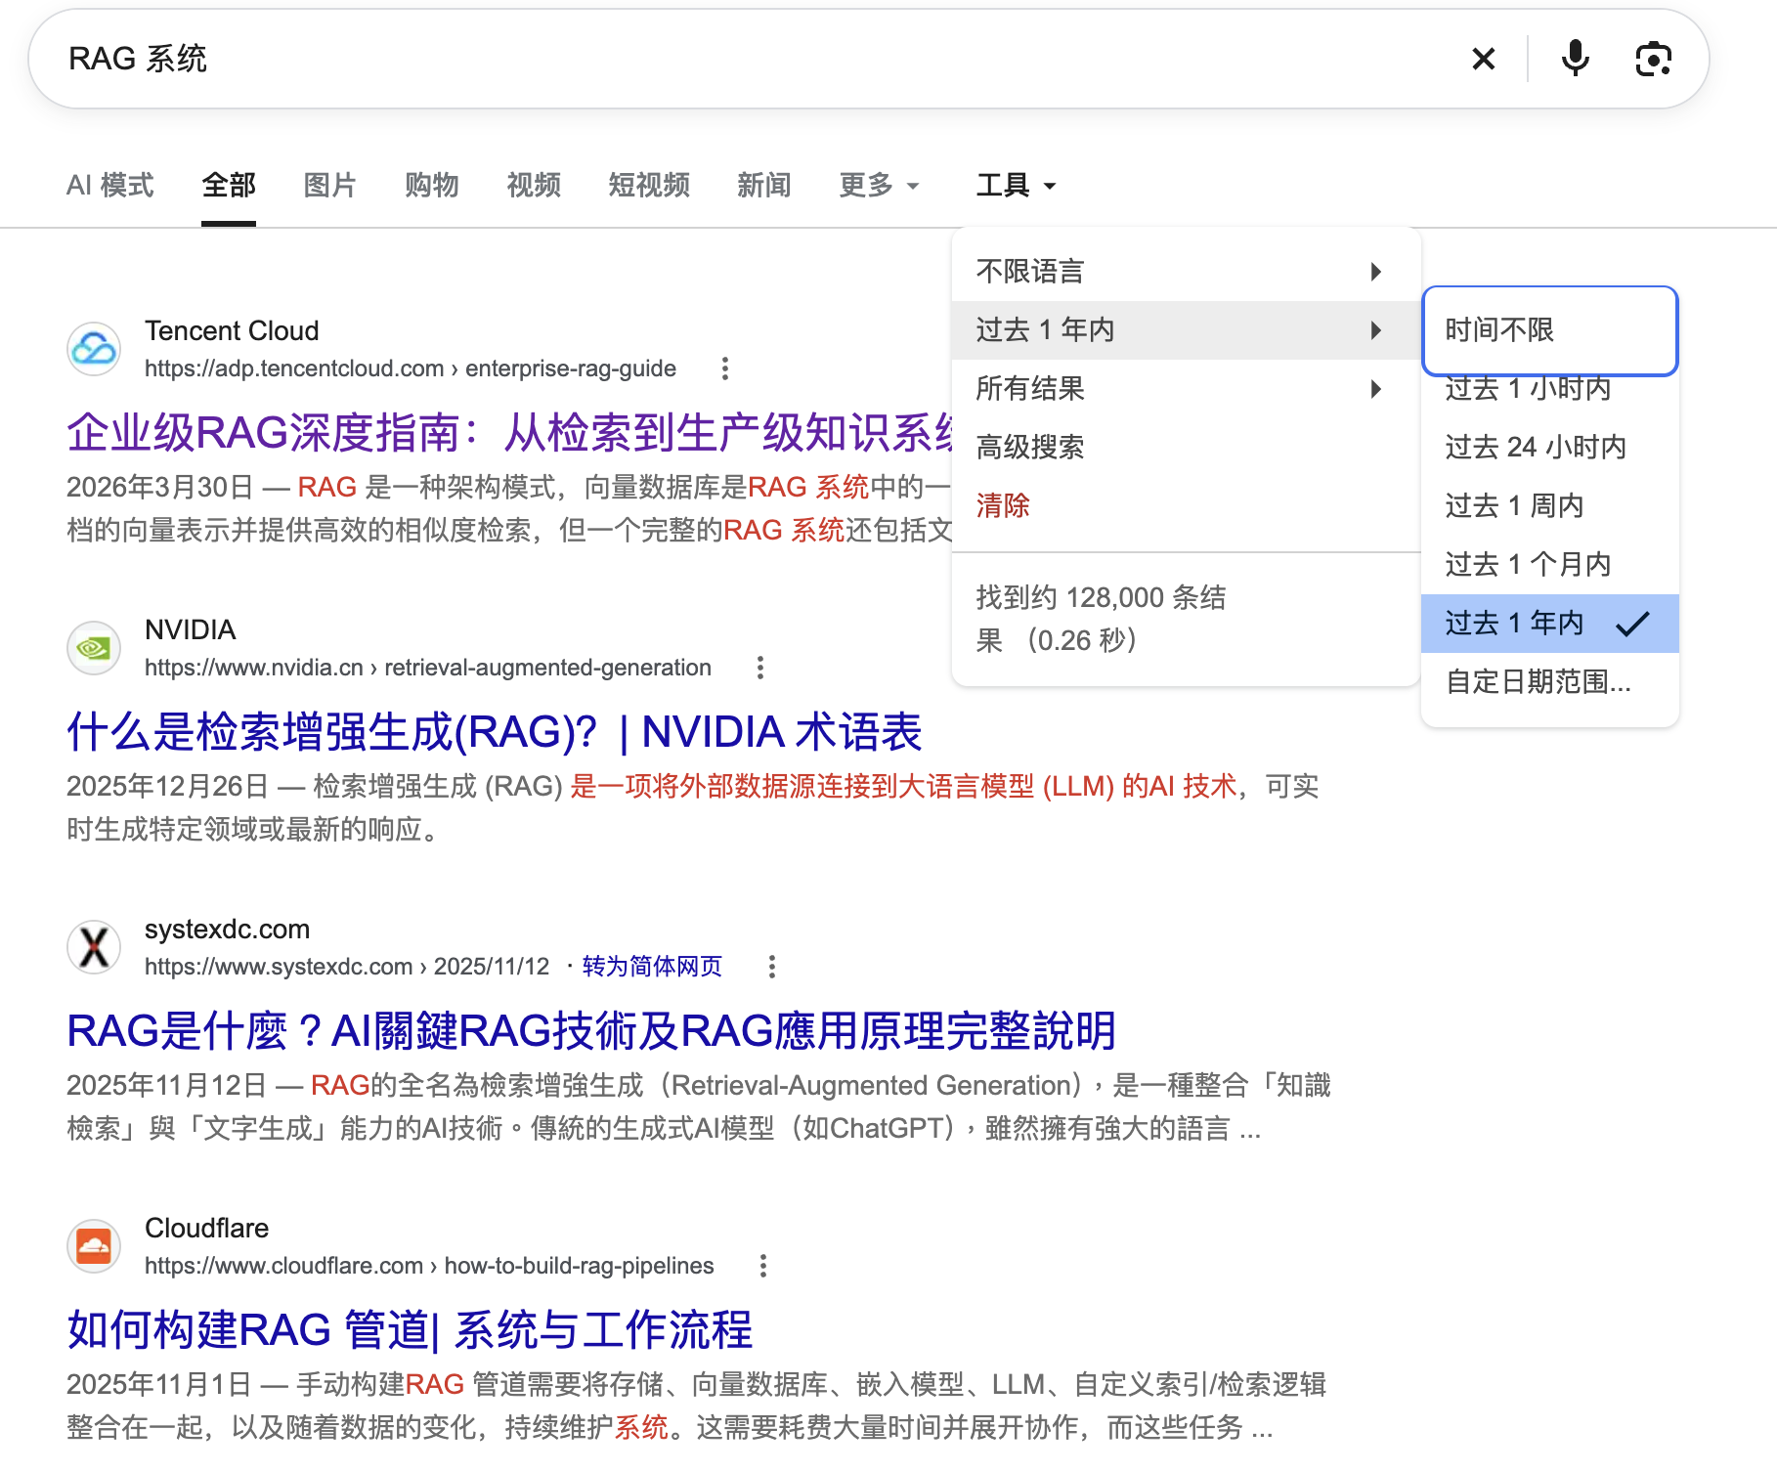Select the 时间不限 time option
The width and height of the screenshot is (1777, 1472).
tap(1549, 330)
